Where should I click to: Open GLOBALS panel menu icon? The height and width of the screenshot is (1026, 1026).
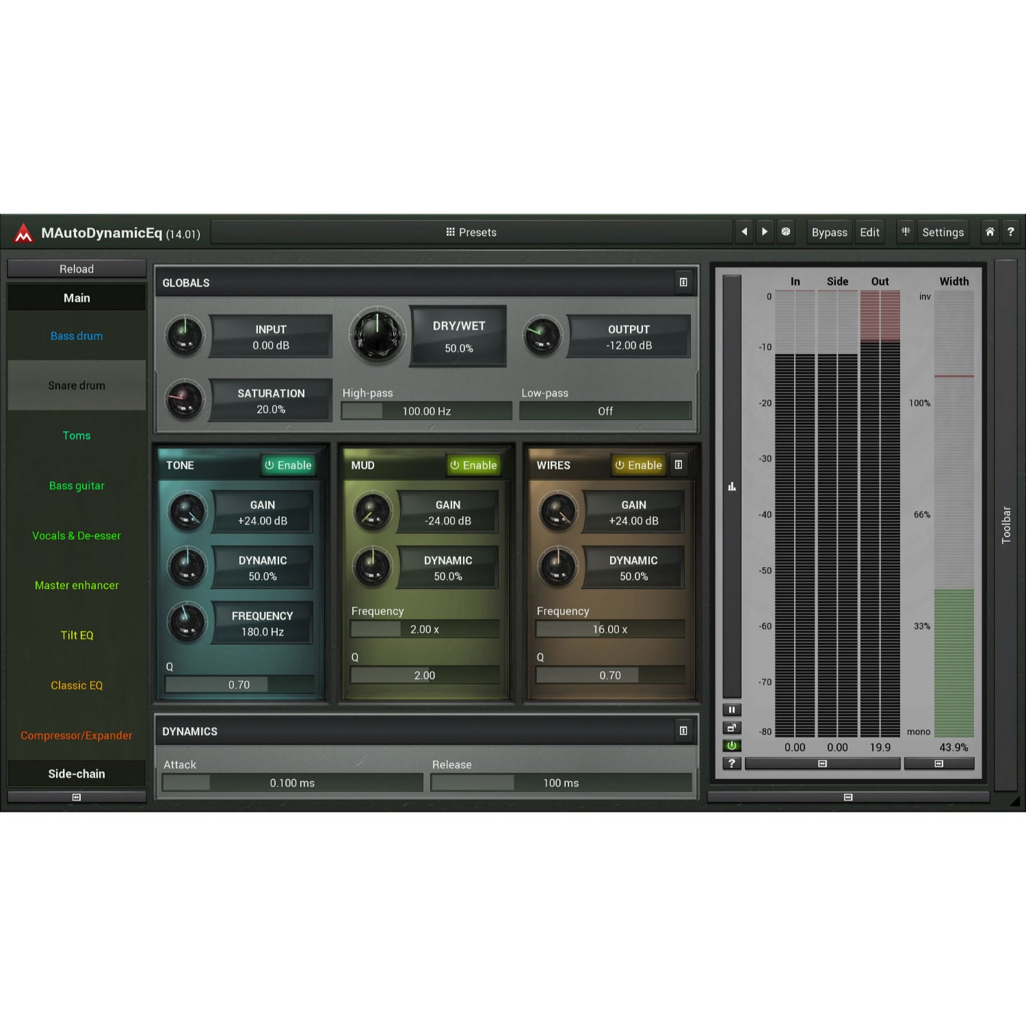pyautogui.click(x=683, y=282)
